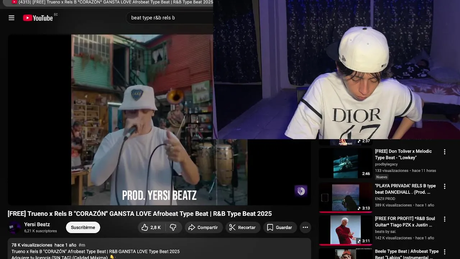The image size is (460, 259).
Task: Open '[FREE] Don Toliver x Melodic Type Beat' title
Action: pos(403,154)
